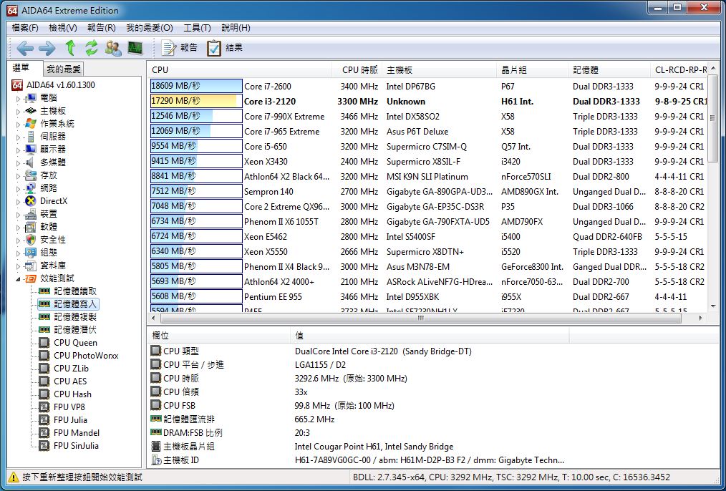Expand the 作業系統 tree node
The width and height of the screenshot is (726, 491).
click(x=19, y=125)
